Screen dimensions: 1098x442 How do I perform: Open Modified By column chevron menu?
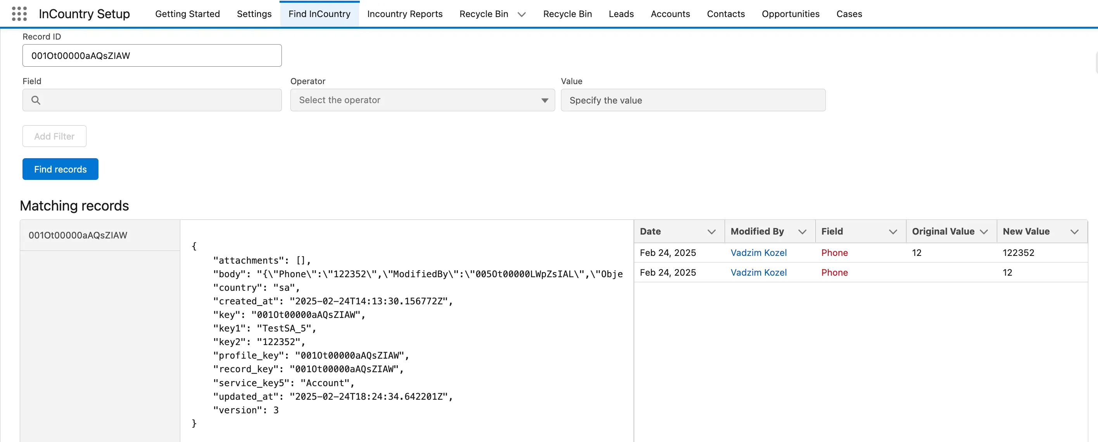point(802,232)
